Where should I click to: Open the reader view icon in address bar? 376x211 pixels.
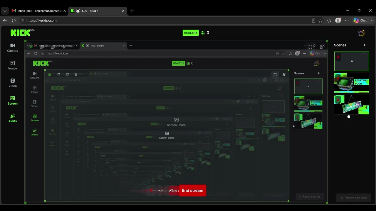(x=313, y=21)
